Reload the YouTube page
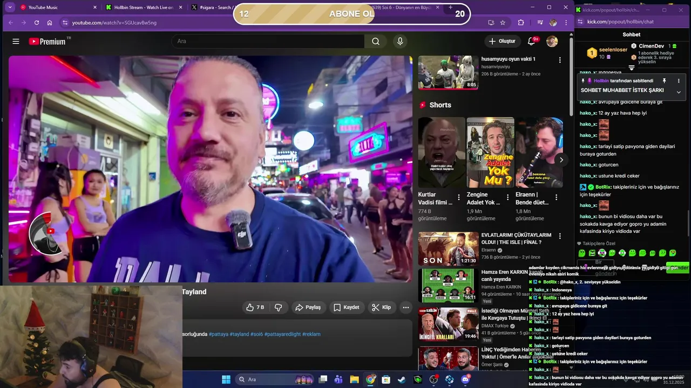 coord(37,23)
